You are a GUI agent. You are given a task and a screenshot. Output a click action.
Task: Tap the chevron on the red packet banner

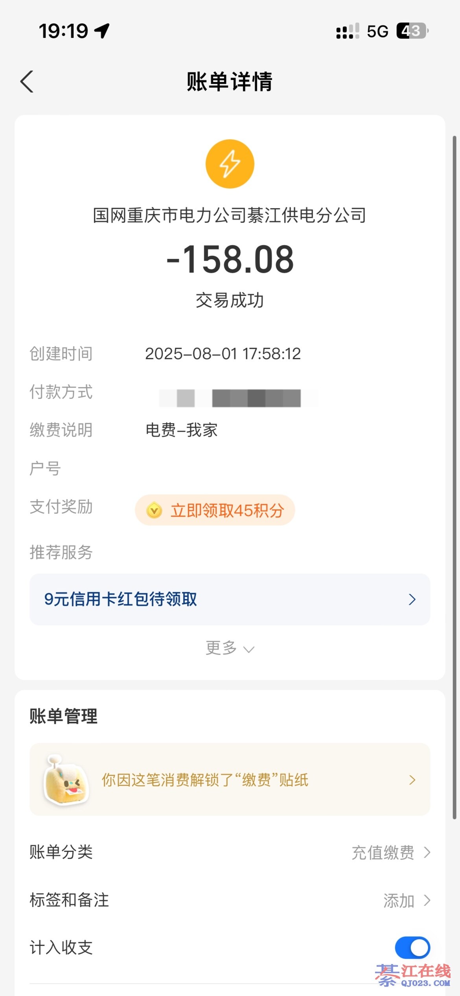pos(412,599)
